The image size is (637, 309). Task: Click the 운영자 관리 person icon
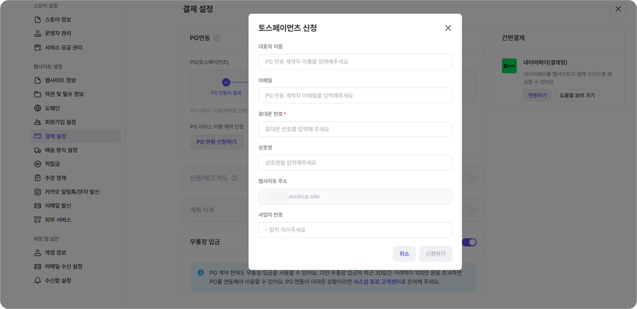click(x=37, y=34)
